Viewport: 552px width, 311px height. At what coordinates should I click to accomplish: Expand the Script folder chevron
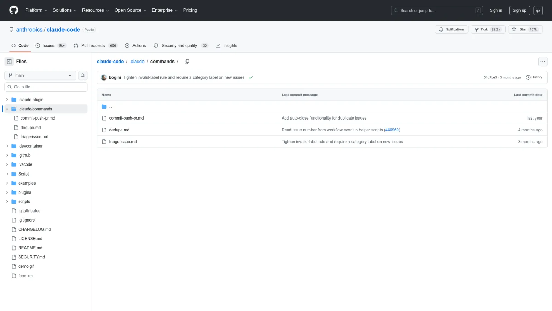[7, 174]
